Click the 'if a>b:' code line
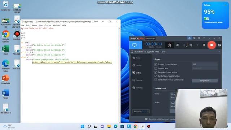The height and width of the screenshot is (130, 231). (x=25, y=43)
